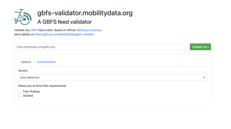Image resolution: width=231 pixels, height=129 pixels.
Task: Click the green Validate me! button
Action: coord(200,47)
